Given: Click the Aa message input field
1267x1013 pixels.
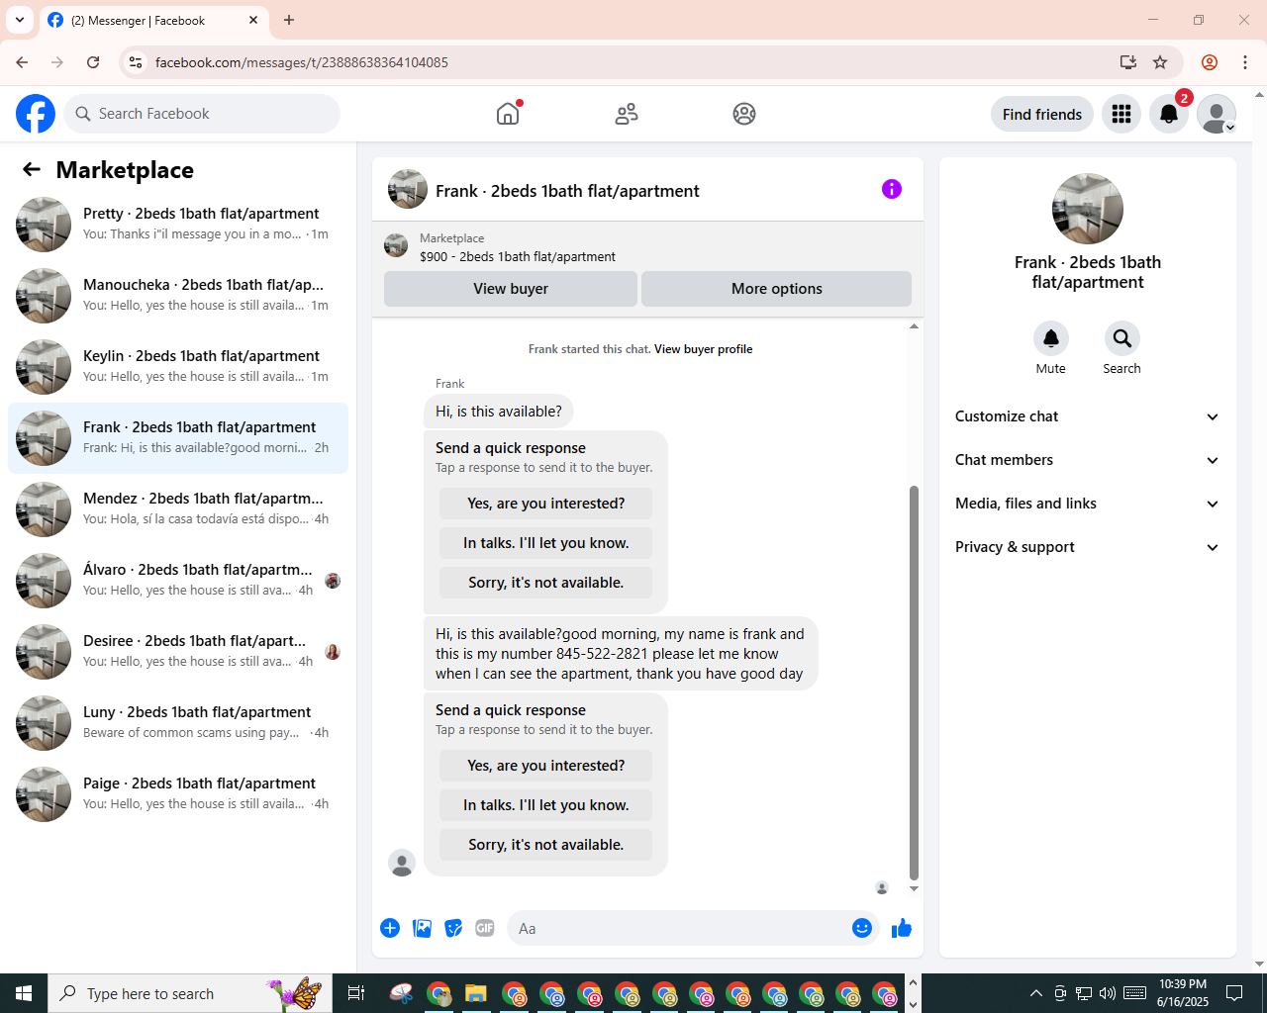Looking at the screenshot, I should pos(678,928).
